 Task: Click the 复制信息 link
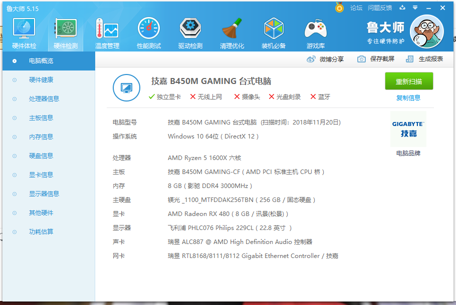click(x=408, y=98)
